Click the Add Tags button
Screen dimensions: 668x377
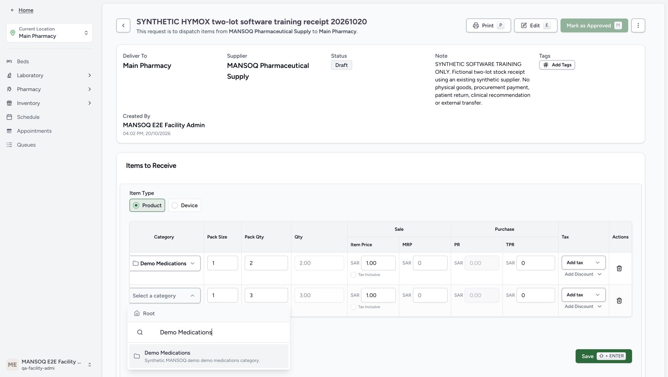(x=557, y=65)
